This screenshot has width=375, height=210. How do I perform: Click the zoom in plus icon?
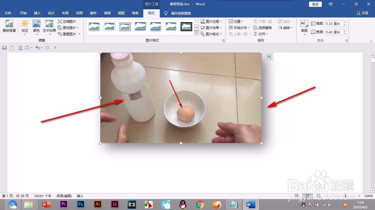pyautogui.click(x=359, y=196)
